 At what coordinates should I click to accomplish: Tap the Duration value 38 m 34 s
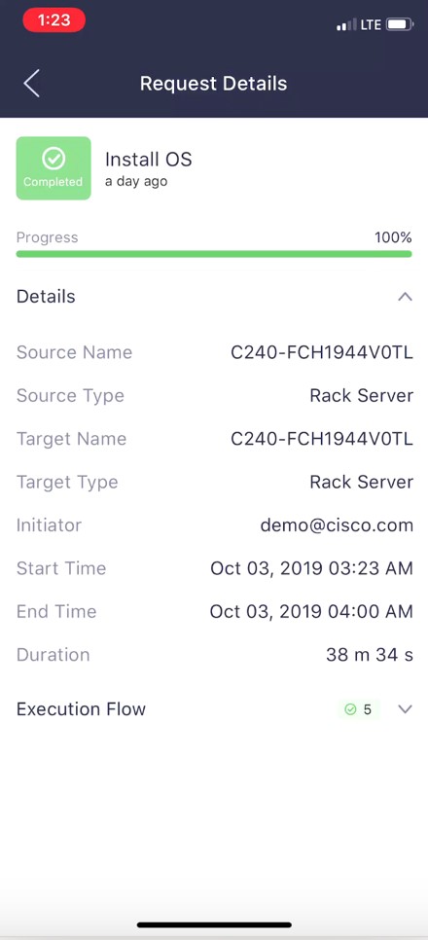pos(370,655)
